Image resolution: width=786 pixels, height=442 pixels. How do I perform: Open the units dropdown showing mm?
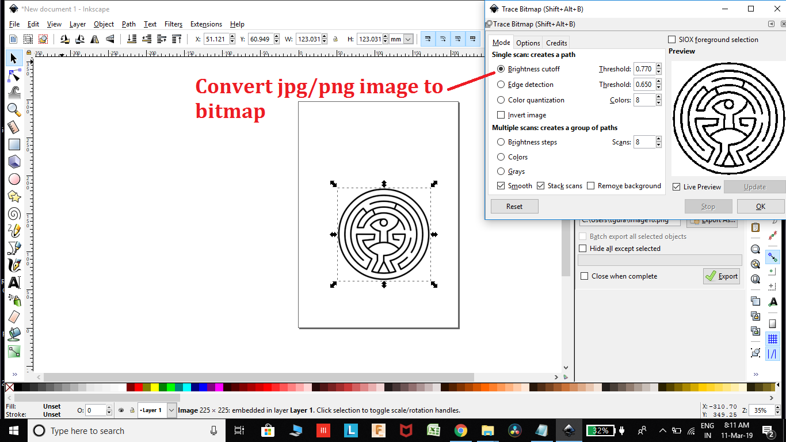click(x=409, y=39)
